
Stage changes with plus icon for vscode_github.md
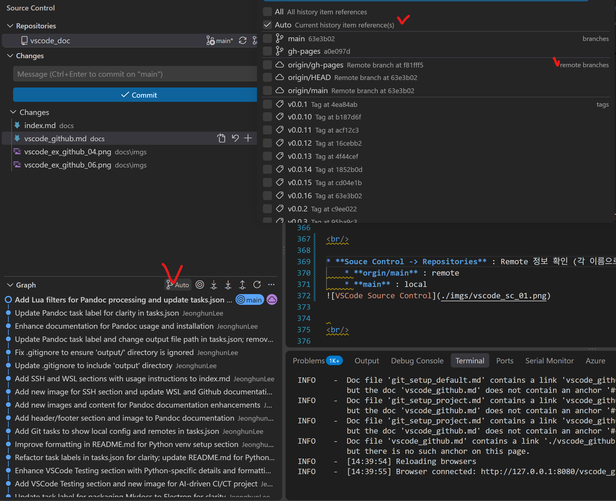tap(248, 138)
